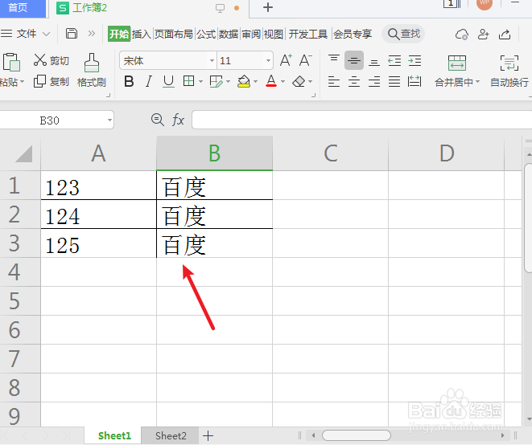This screenshot has width=532, height=445.
Task: Click the Paste clipboard icon
Action: point(11,62)
